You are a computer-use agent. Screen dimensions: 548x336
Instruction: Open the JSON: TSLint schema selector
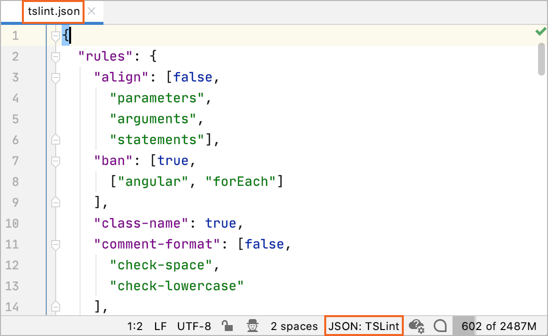pyautogui.click(x=364, y=326)
